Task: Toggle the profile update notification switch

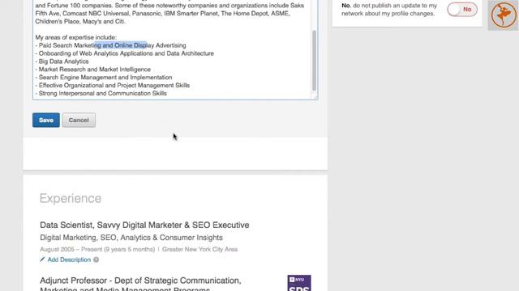Action: [x=462, y=10]
